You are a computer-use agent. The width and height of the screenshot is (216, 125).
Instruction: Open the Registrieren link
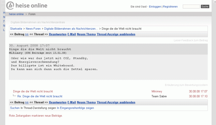pos(170,7)
